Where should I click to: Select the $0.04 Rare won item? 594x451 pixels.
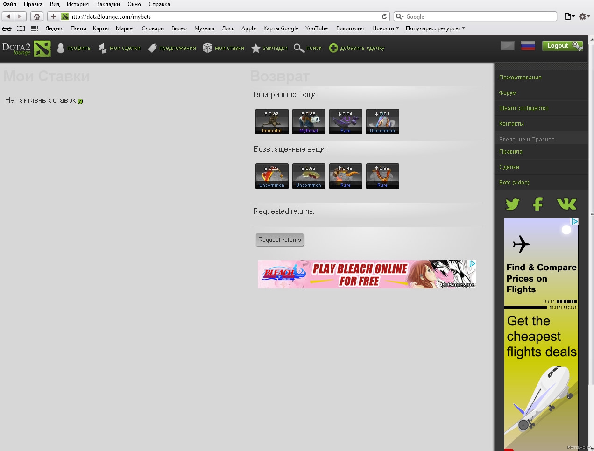[x=346, y=122]
